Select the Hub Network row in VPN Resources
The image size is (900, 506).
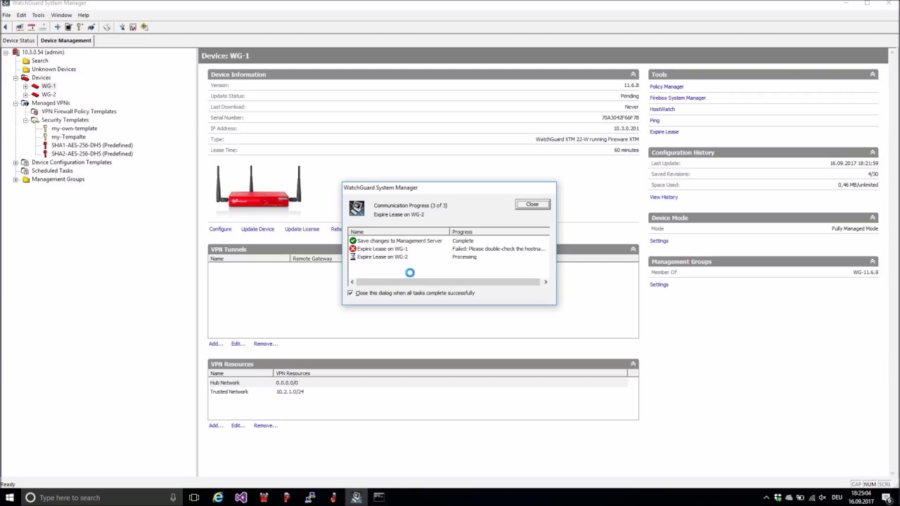point(418,383)
